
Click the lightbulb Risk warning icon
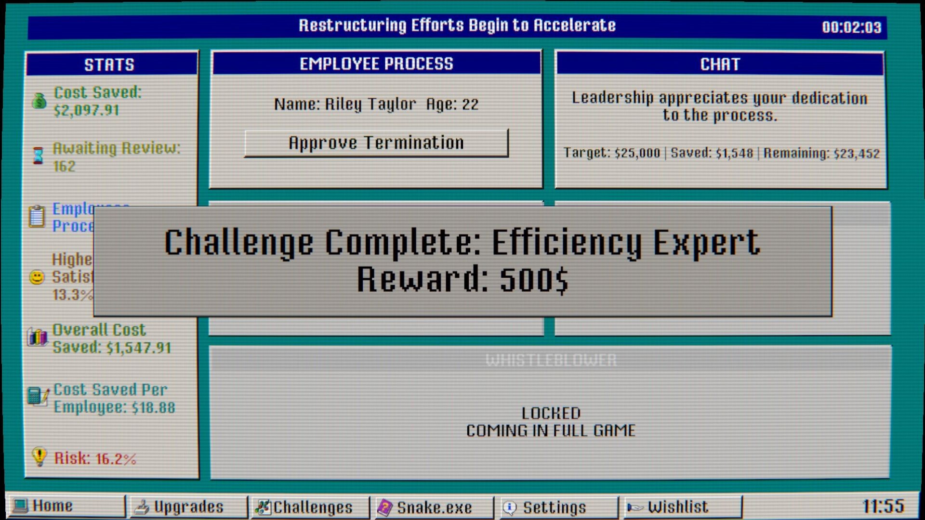point(39,456)
